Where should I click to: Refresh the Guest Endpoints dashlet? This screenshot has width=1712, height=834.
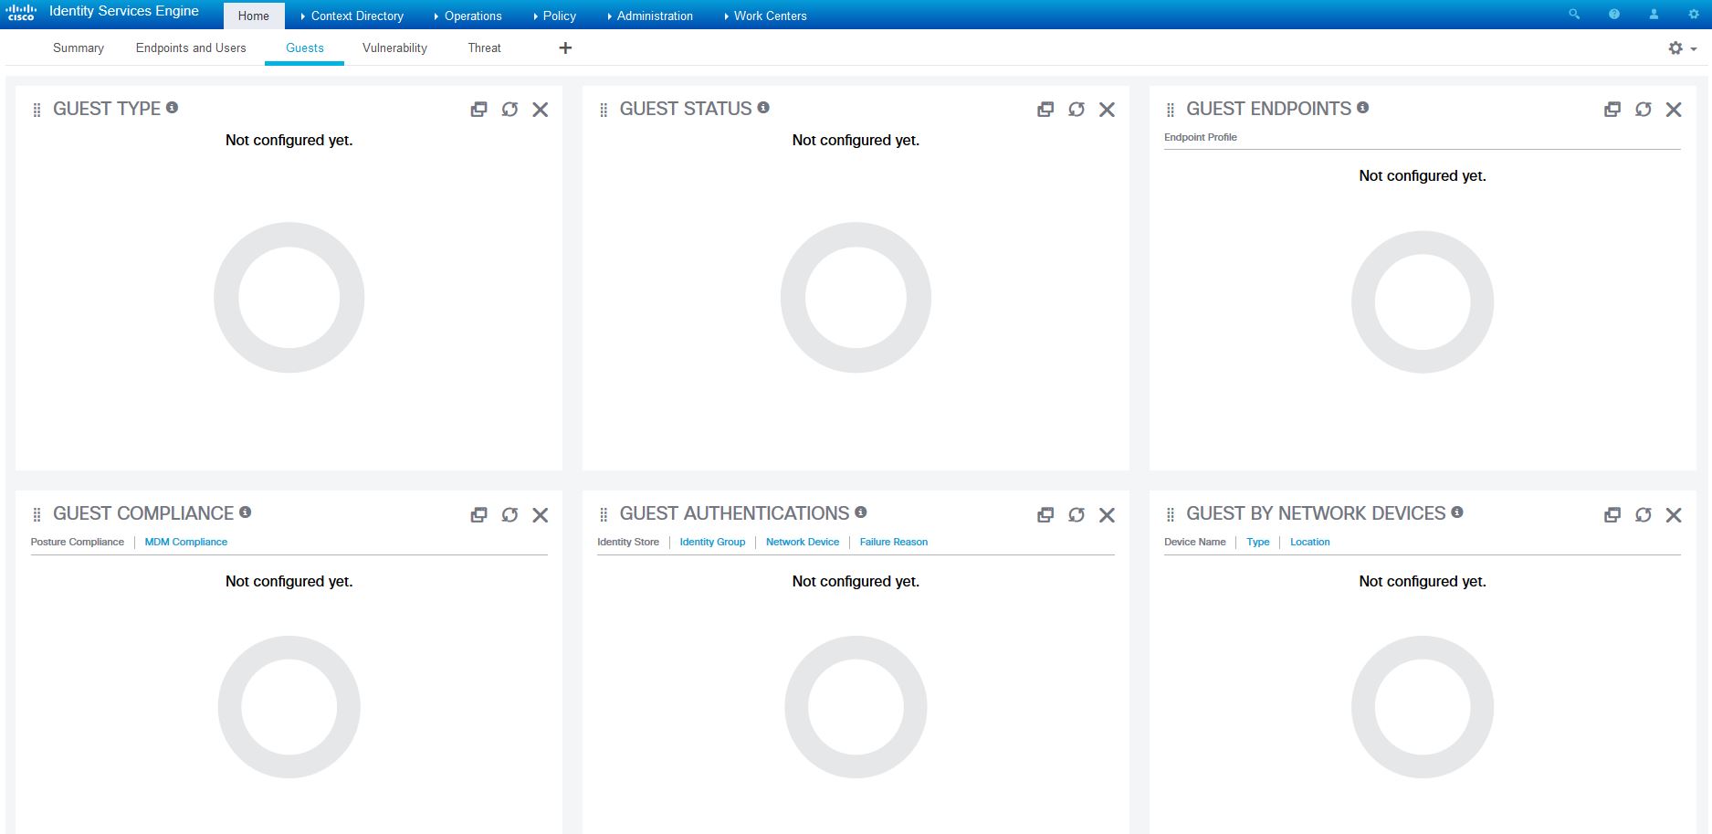pyautogui.click(x=1644, y=110)
